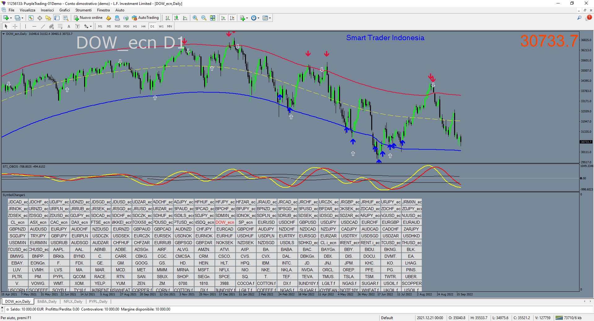Open the Strumenti menu

[83, 10]
